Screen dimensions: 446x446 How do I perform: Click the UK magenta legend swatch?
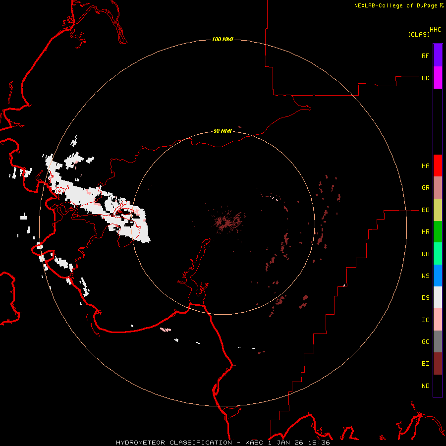point(438,78)
